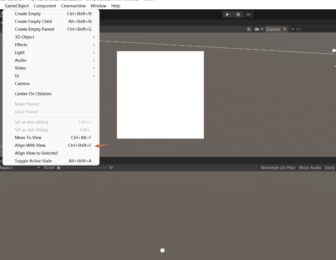The width and height of the screenshot is (336, 260).
Task: Toggle Mute Audio in Game view
Action: [x=310, y=168]
